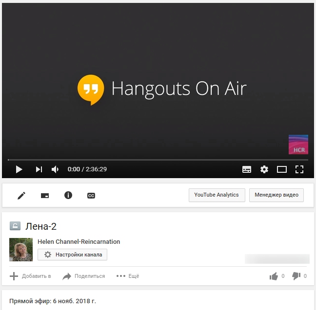Expand the Ещё more options menu
Image resolution: width=316 pixels, height=310 pixels.
128,276
